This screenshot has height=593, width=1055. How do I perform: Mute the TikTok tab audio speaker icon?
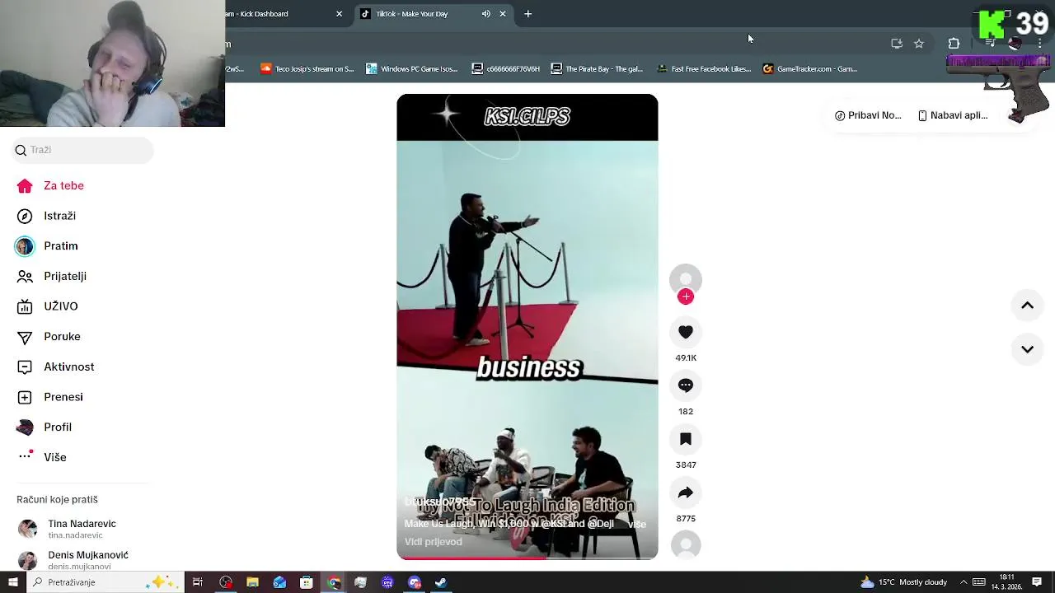[485, 14]
